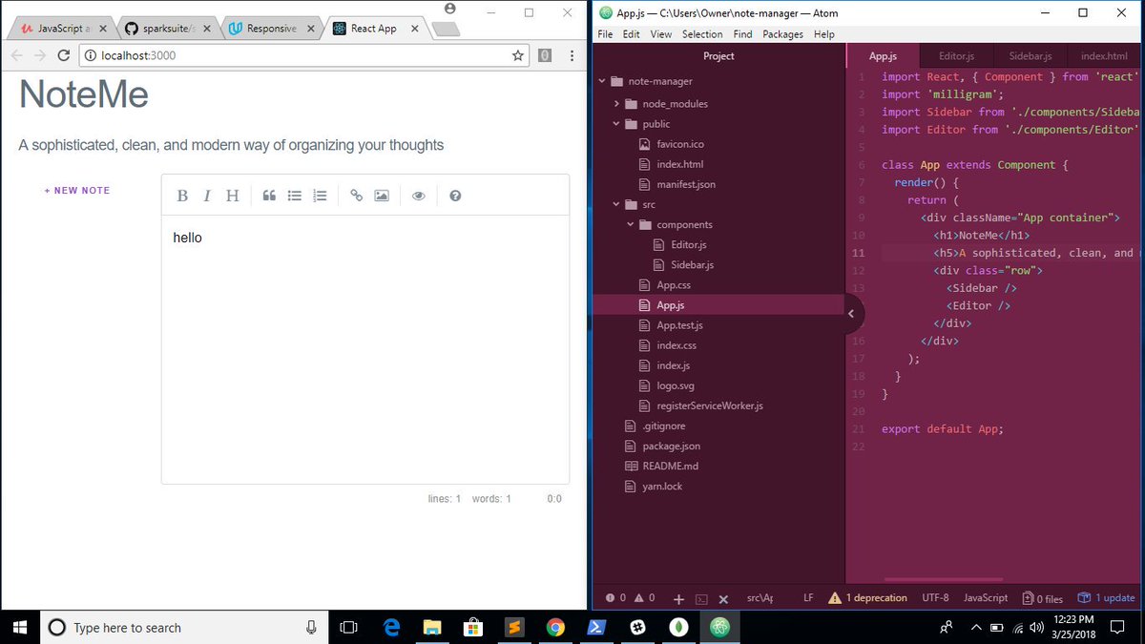
Task: Toggle bold formatting in the note editor
Action: tap(182, 196)
